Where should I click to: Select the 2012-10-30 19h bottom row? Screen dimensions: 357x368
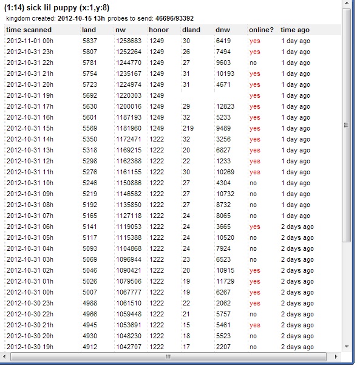pos(172,347)
